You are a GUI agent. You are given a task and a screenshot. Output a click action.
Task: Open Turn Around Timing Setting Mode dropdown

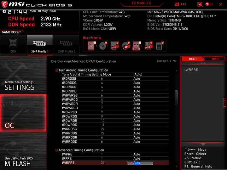coord(138,74)
